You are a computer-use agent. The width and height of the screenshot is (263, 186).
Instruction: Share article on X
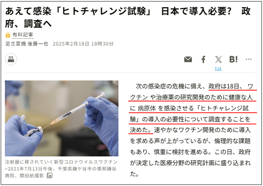pos(218,59)
